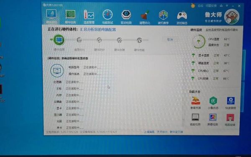The image size is (251, 157).
Task: Click the green progress bar start marker
Action: click(x=51, y=39)
